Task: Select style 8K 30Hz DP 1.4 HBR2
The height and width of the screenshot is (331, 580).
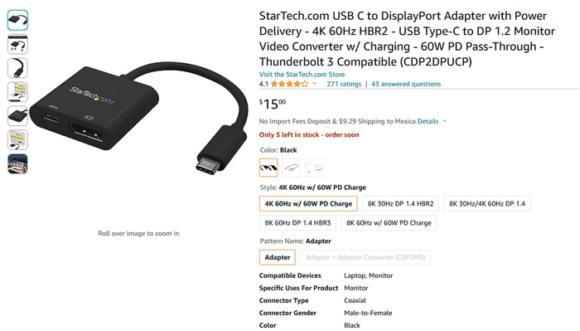Action: [400, 203]
